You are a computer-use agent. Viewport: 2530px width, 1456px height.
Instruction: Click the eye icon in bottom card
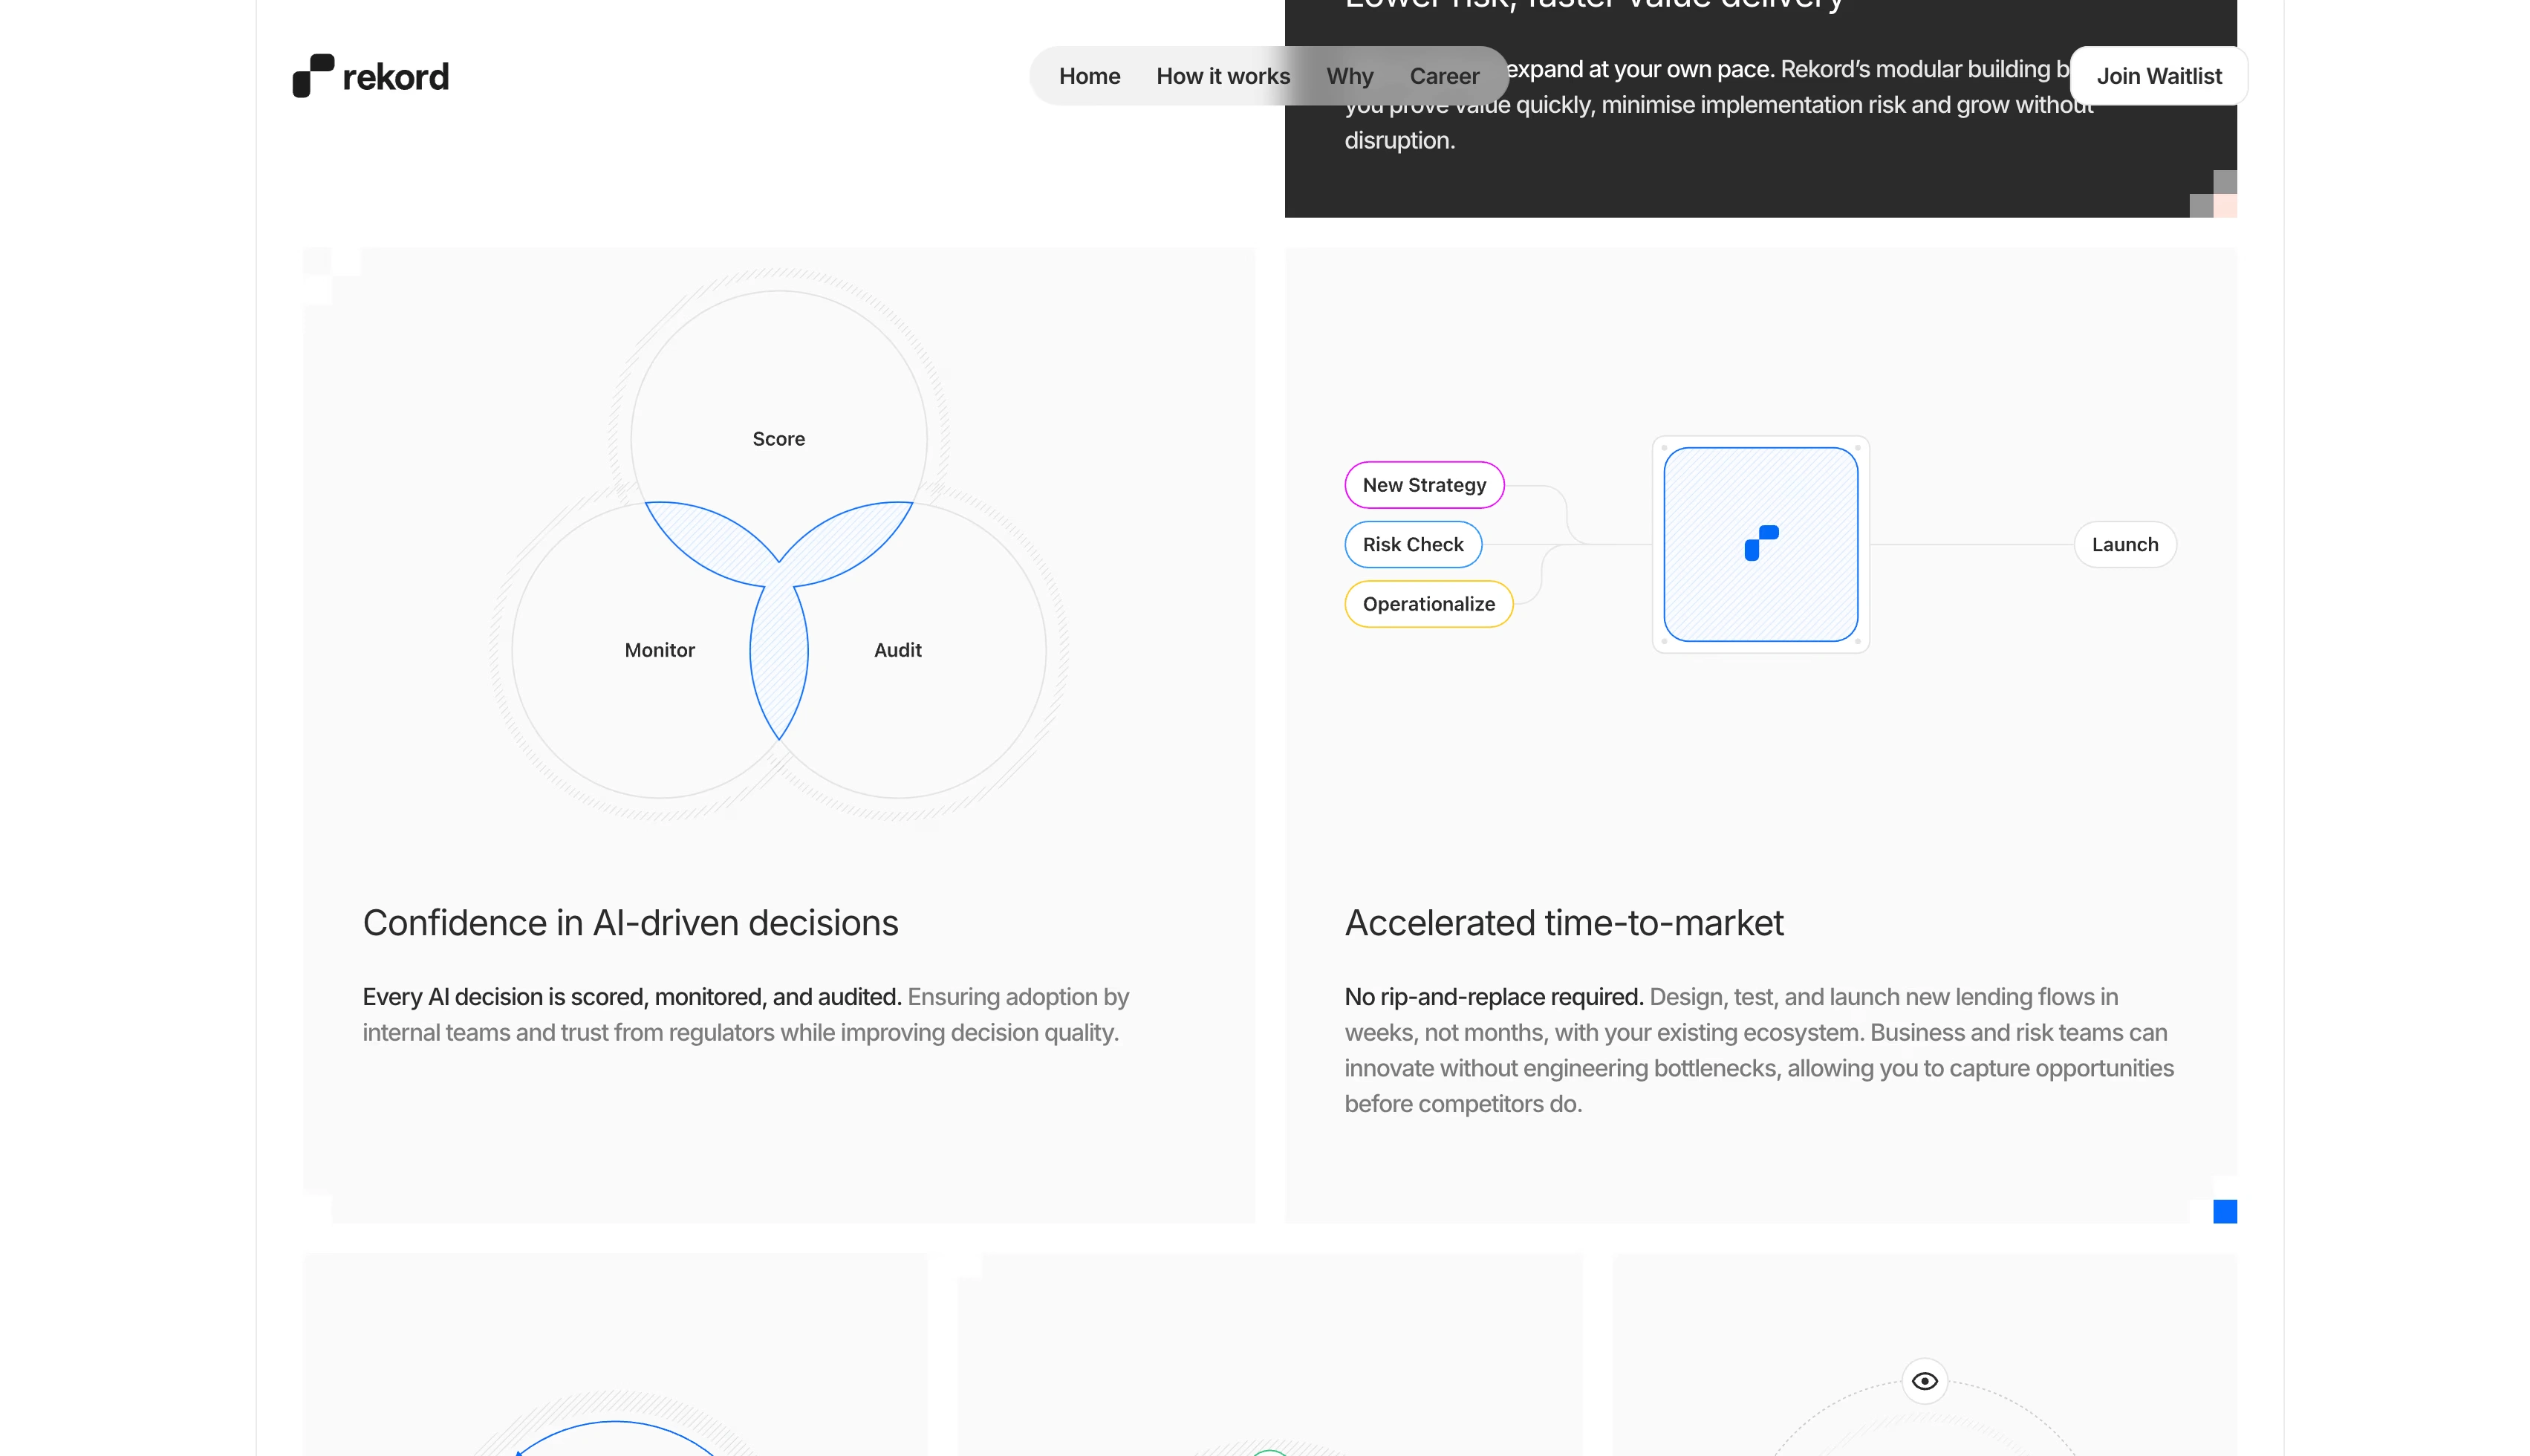1924,1381
